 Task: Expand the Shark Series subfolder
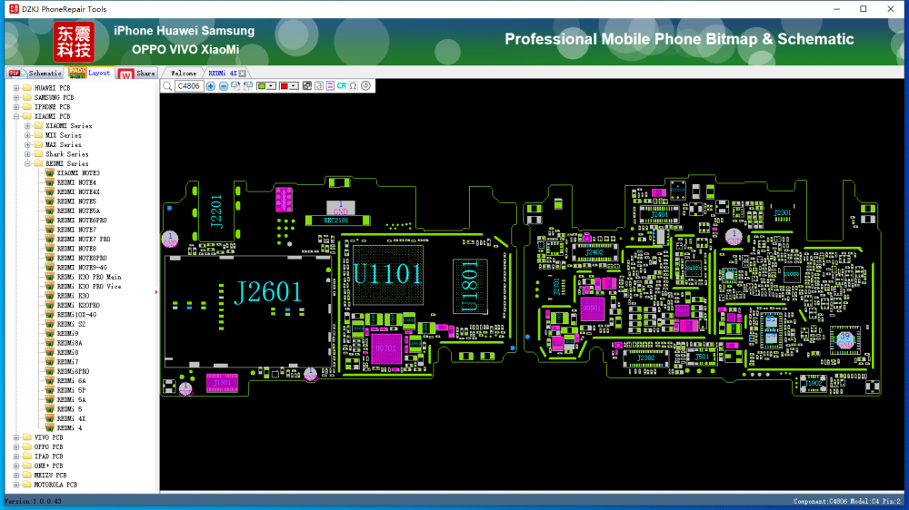tap(28, 154)
